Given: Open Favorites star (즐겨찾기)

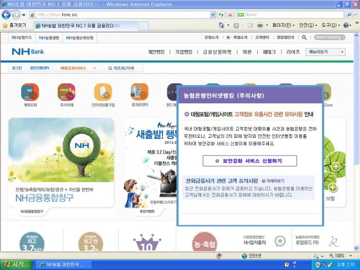Looking at the screenshot, I should coord(14,25).
